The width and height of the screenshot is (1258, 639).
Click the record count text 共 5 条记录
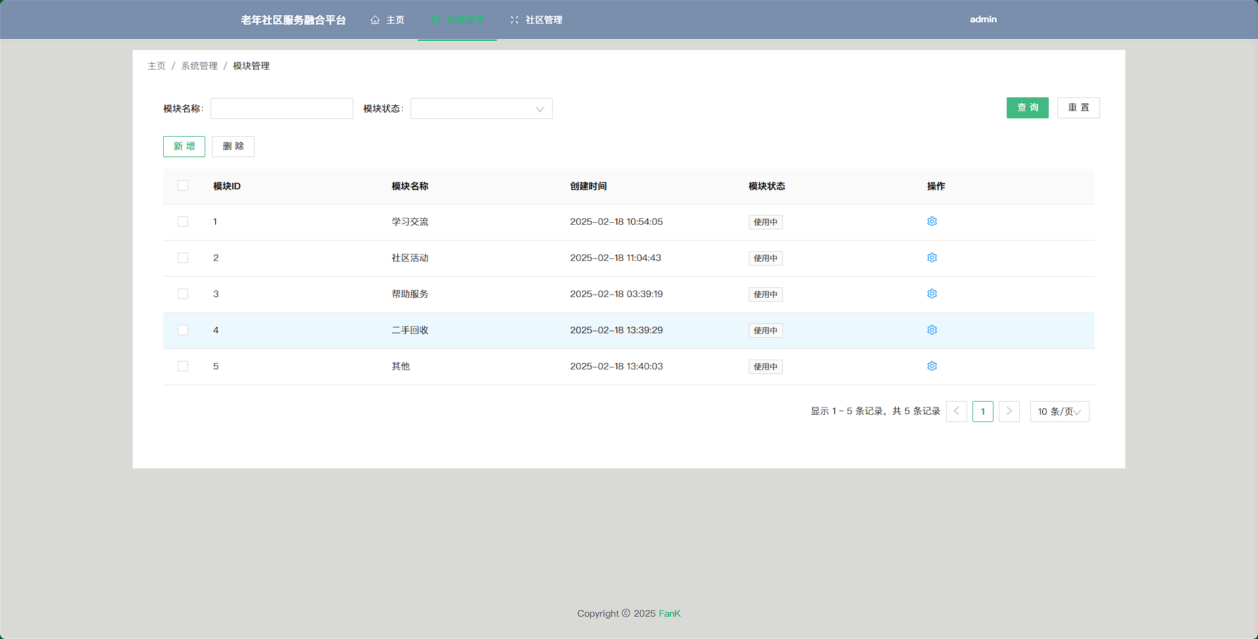coord(917,412)
